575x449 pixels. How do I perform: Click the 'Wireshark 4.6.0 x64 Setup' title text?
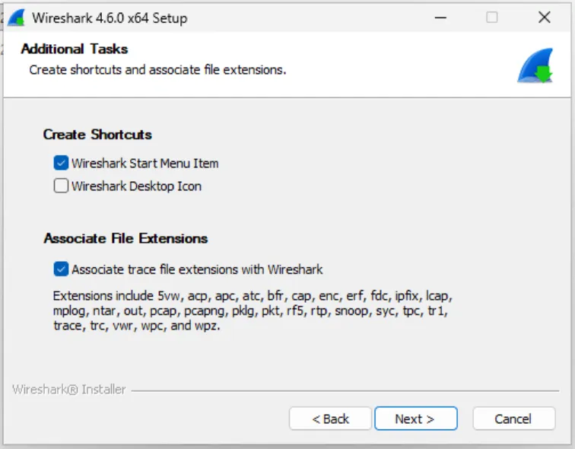(110, 18)
